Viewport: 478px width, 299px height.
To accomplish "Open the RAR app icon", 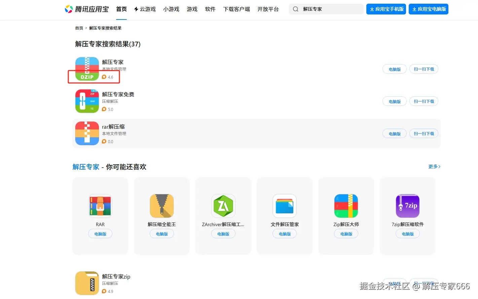I will pyautogui.click(x=100, y=206).
